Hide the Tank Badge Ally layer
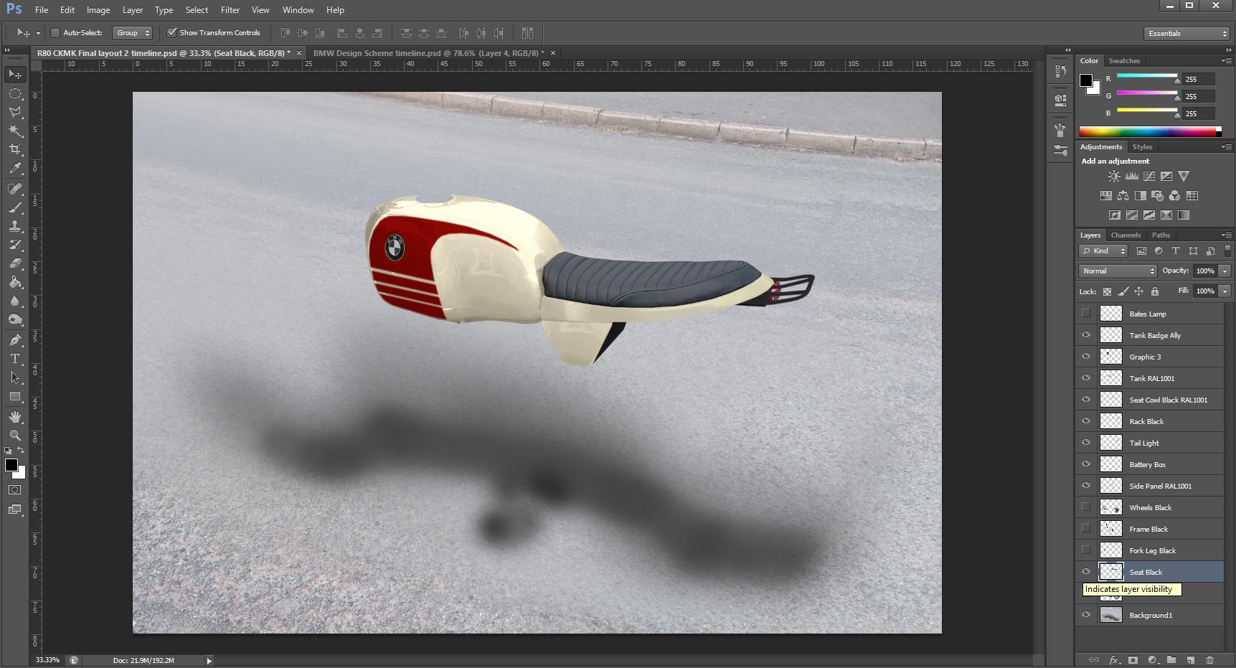The image size is (1236, 668). [x=1086, y=335]
